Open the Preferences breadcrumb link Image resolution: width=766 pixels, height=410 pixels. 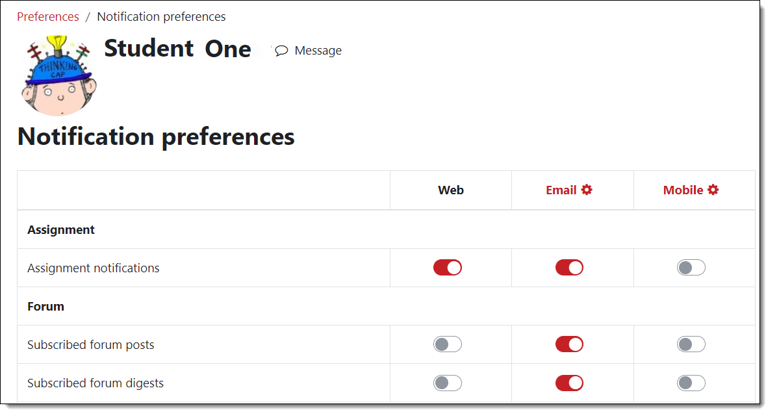[x=47, y=16]
